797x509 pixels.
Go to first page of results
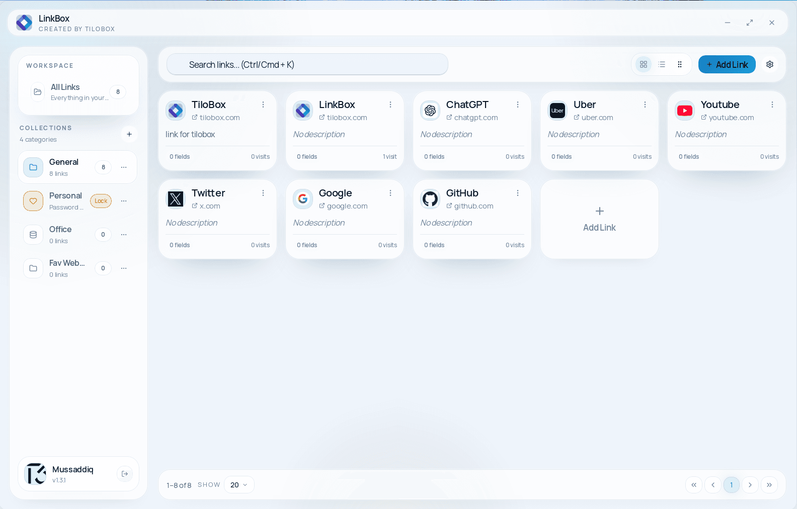point(694,485)
